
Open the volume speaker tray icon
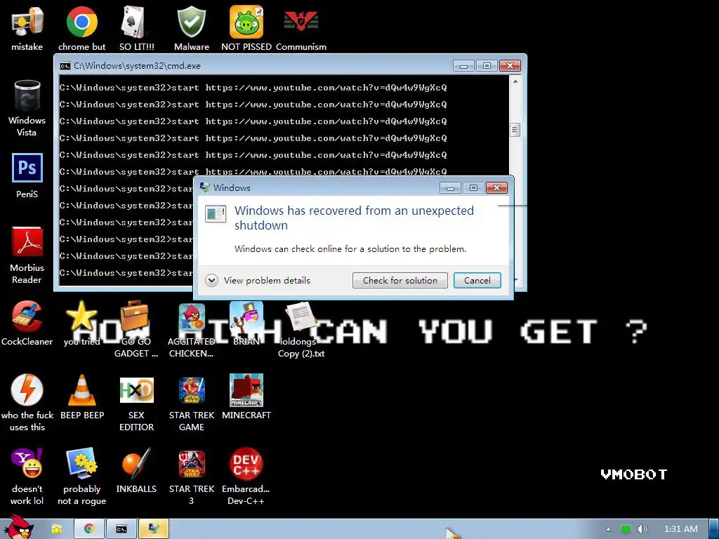click(x=642, y=529)
